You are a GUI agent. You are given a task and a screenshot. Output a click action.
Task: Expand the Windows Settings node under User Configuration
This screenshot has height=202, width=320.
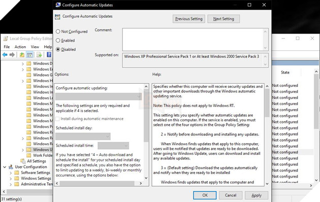pyautogui.click(x=11, y=179)
